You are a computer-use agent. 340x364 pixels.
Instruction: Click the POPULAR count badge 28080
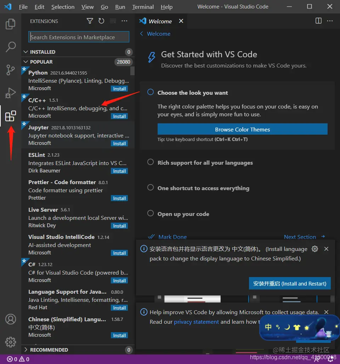(x=124, y=62)
